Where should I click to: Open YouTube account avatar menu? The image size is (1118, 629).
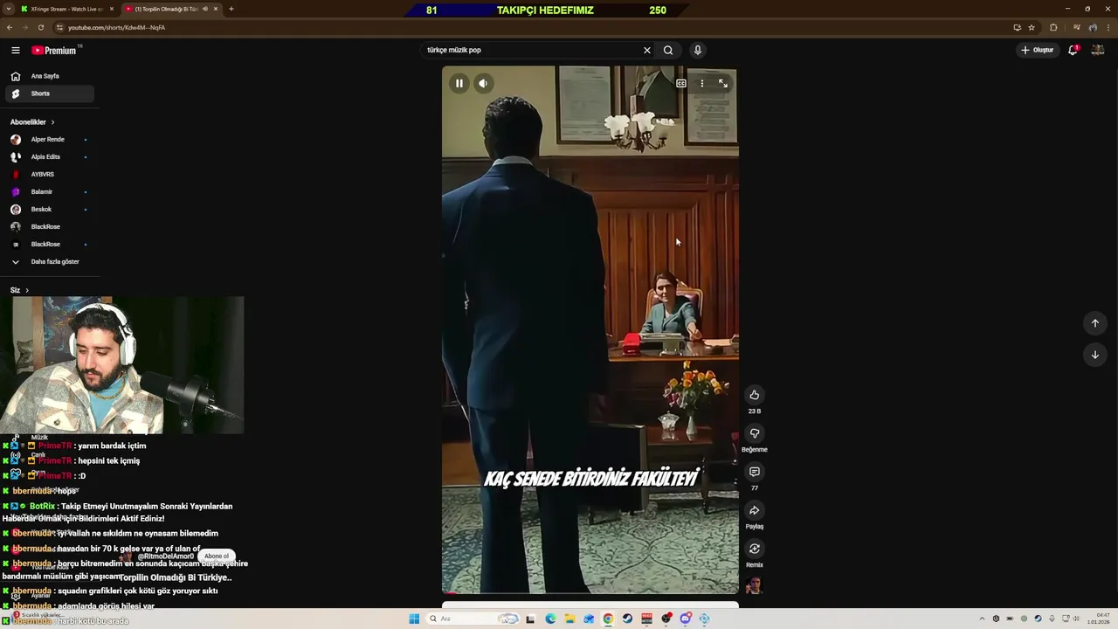(1098, 50)
